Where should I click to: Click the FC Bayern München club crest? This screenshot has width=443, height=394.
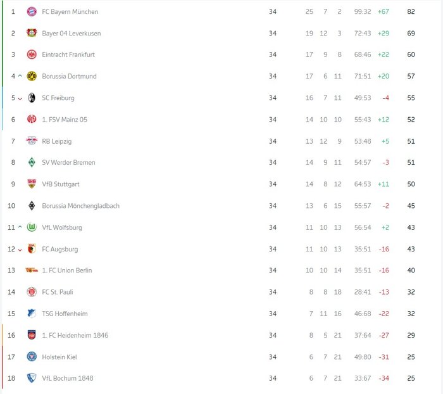click(32, 12)
